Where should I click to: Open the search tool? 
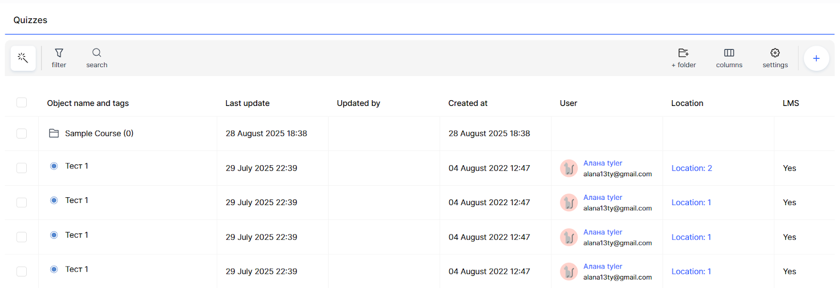coord(97,58)
